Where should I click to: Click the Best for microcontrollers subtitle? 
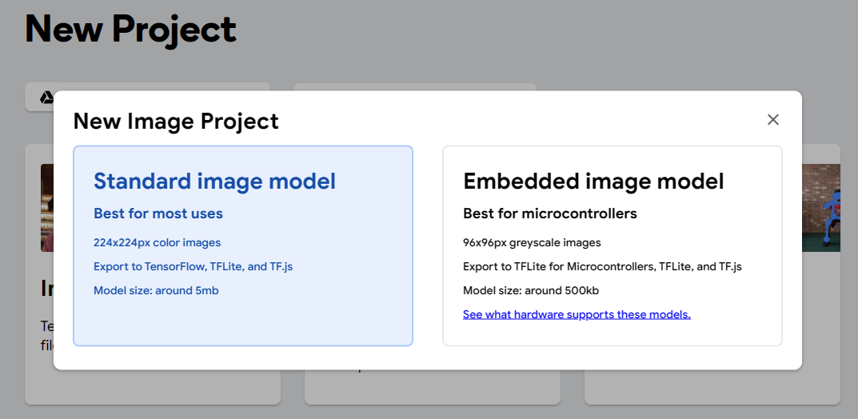(549, 213)
